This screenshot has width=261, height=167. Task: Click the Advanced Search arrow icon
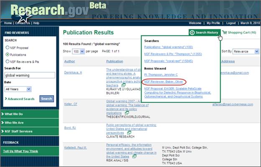(x=6, y=99)
